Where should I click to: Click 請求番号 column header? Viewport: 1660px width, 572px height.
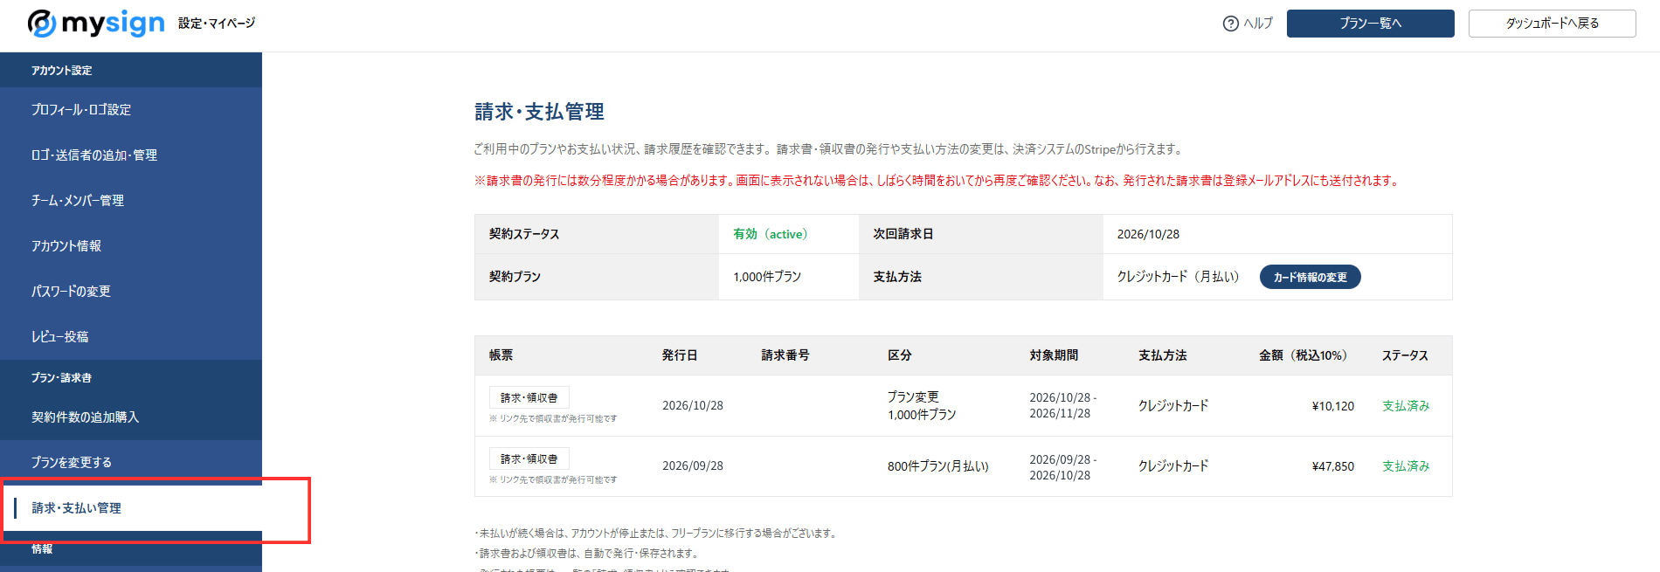click(785, 355)
